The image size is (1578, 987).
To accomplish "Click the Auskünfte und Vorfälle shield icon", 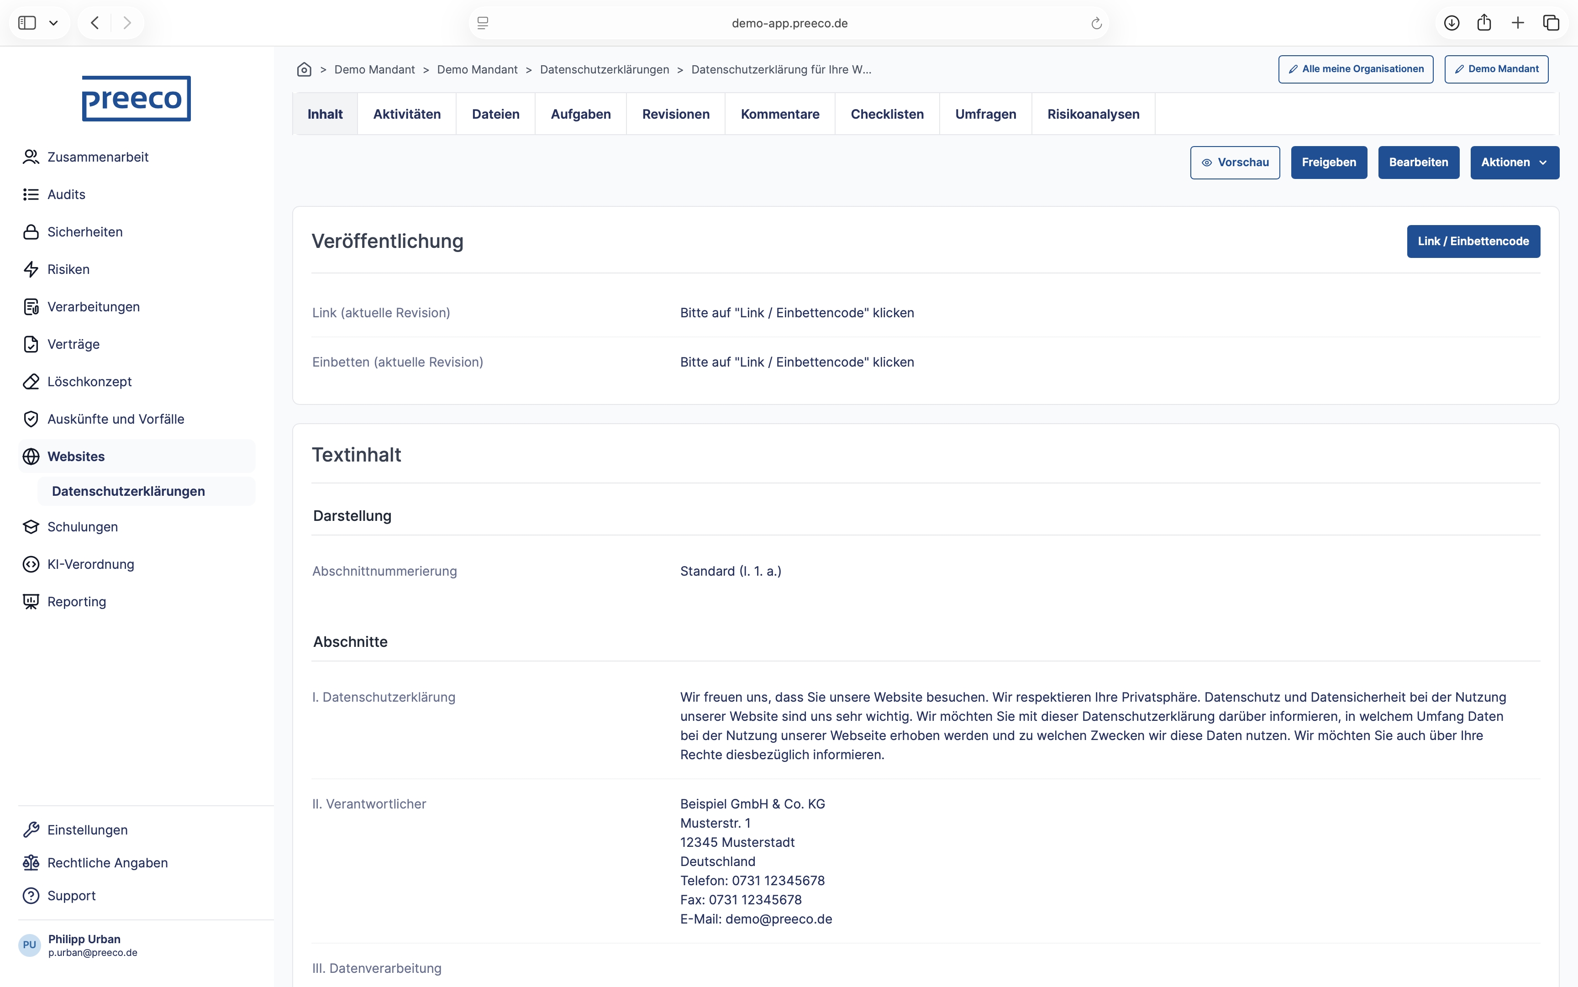I will pyautogui.click(x=31, y=419).
